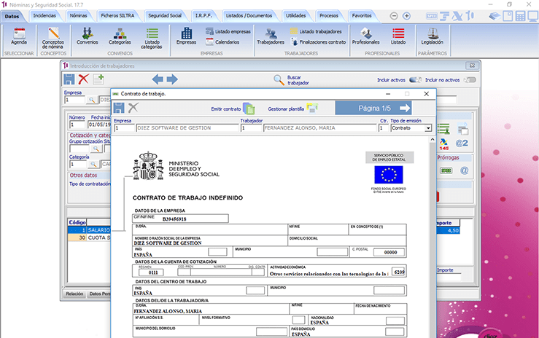Toggle the Incluir activos switch
Viewport: 539px width, 338px height.
click(x=416, y=80)
